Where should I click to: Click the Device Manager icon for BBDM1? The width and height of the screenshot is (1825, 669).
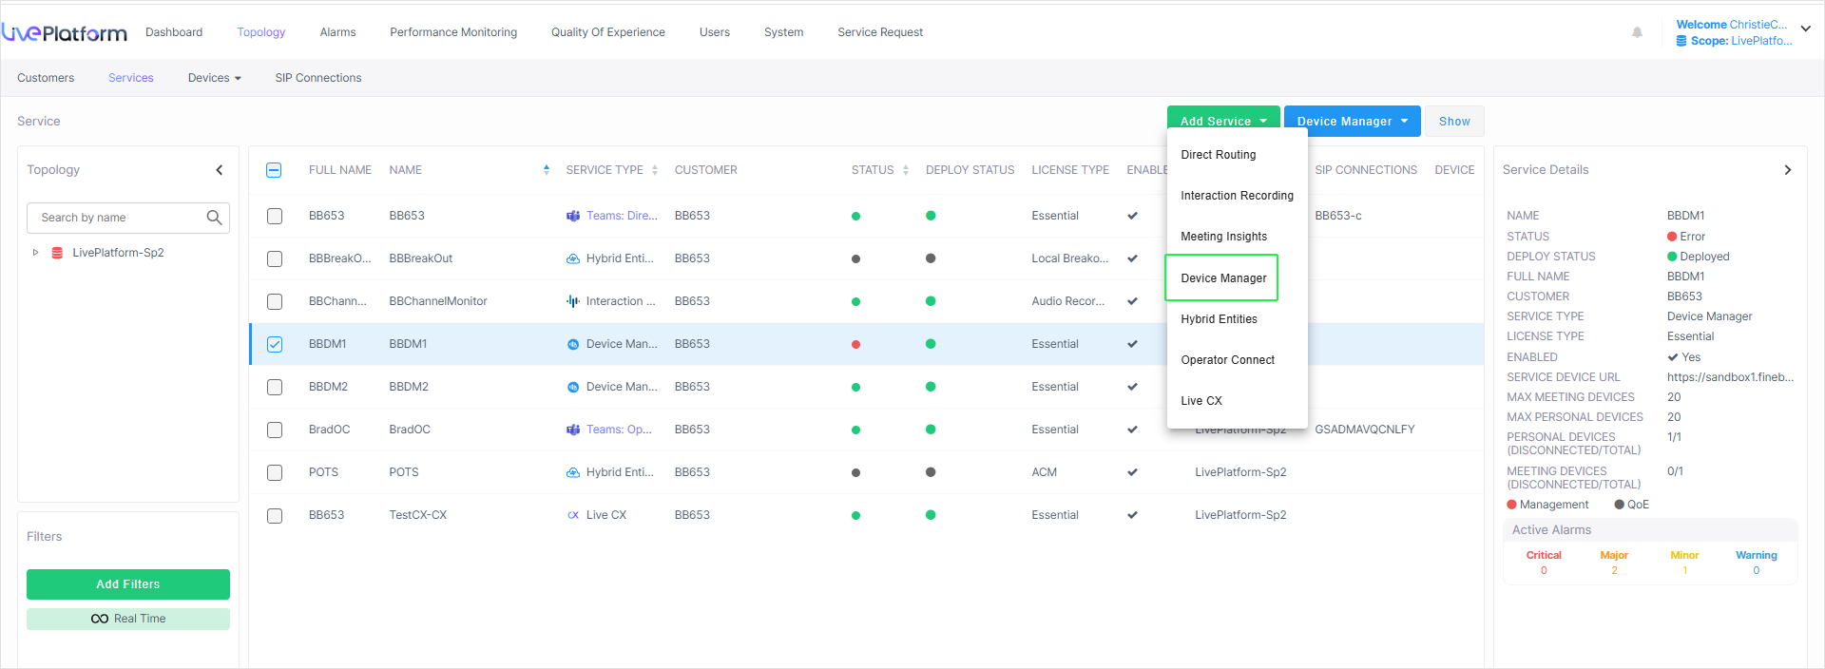click(573, 344)
